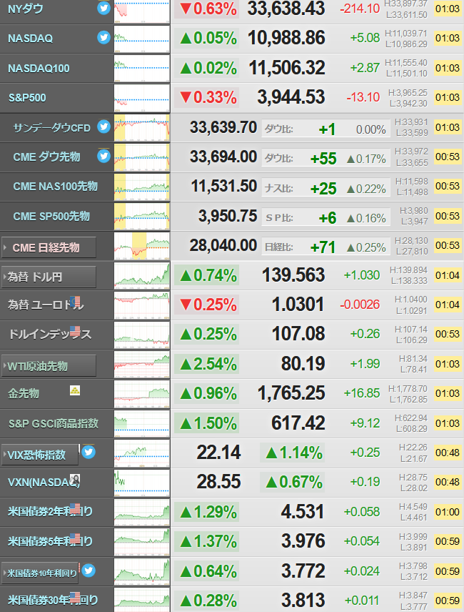464x612 pixels.
Task: Click the VIX value 22.14
Action: point(218,453)
